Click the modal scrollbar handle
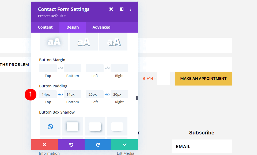This screenshot has width=257, height=155. point(137,98)
